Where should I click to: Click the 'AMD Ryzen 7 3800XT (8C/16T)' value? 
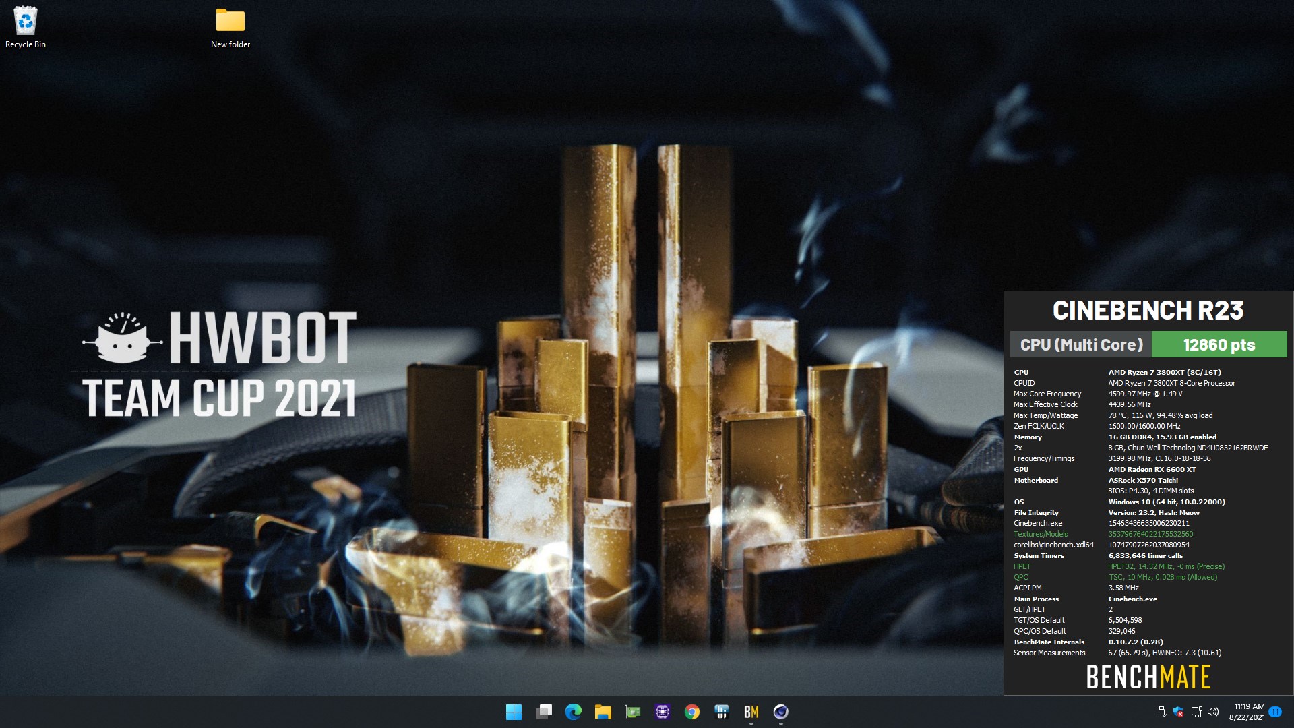(x=1165, y=372)
